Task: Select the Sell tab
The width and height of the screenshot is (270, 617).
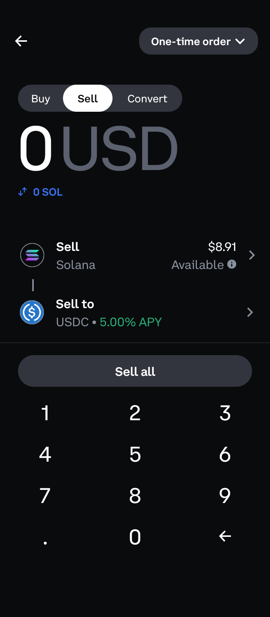Action: [88, 99]
